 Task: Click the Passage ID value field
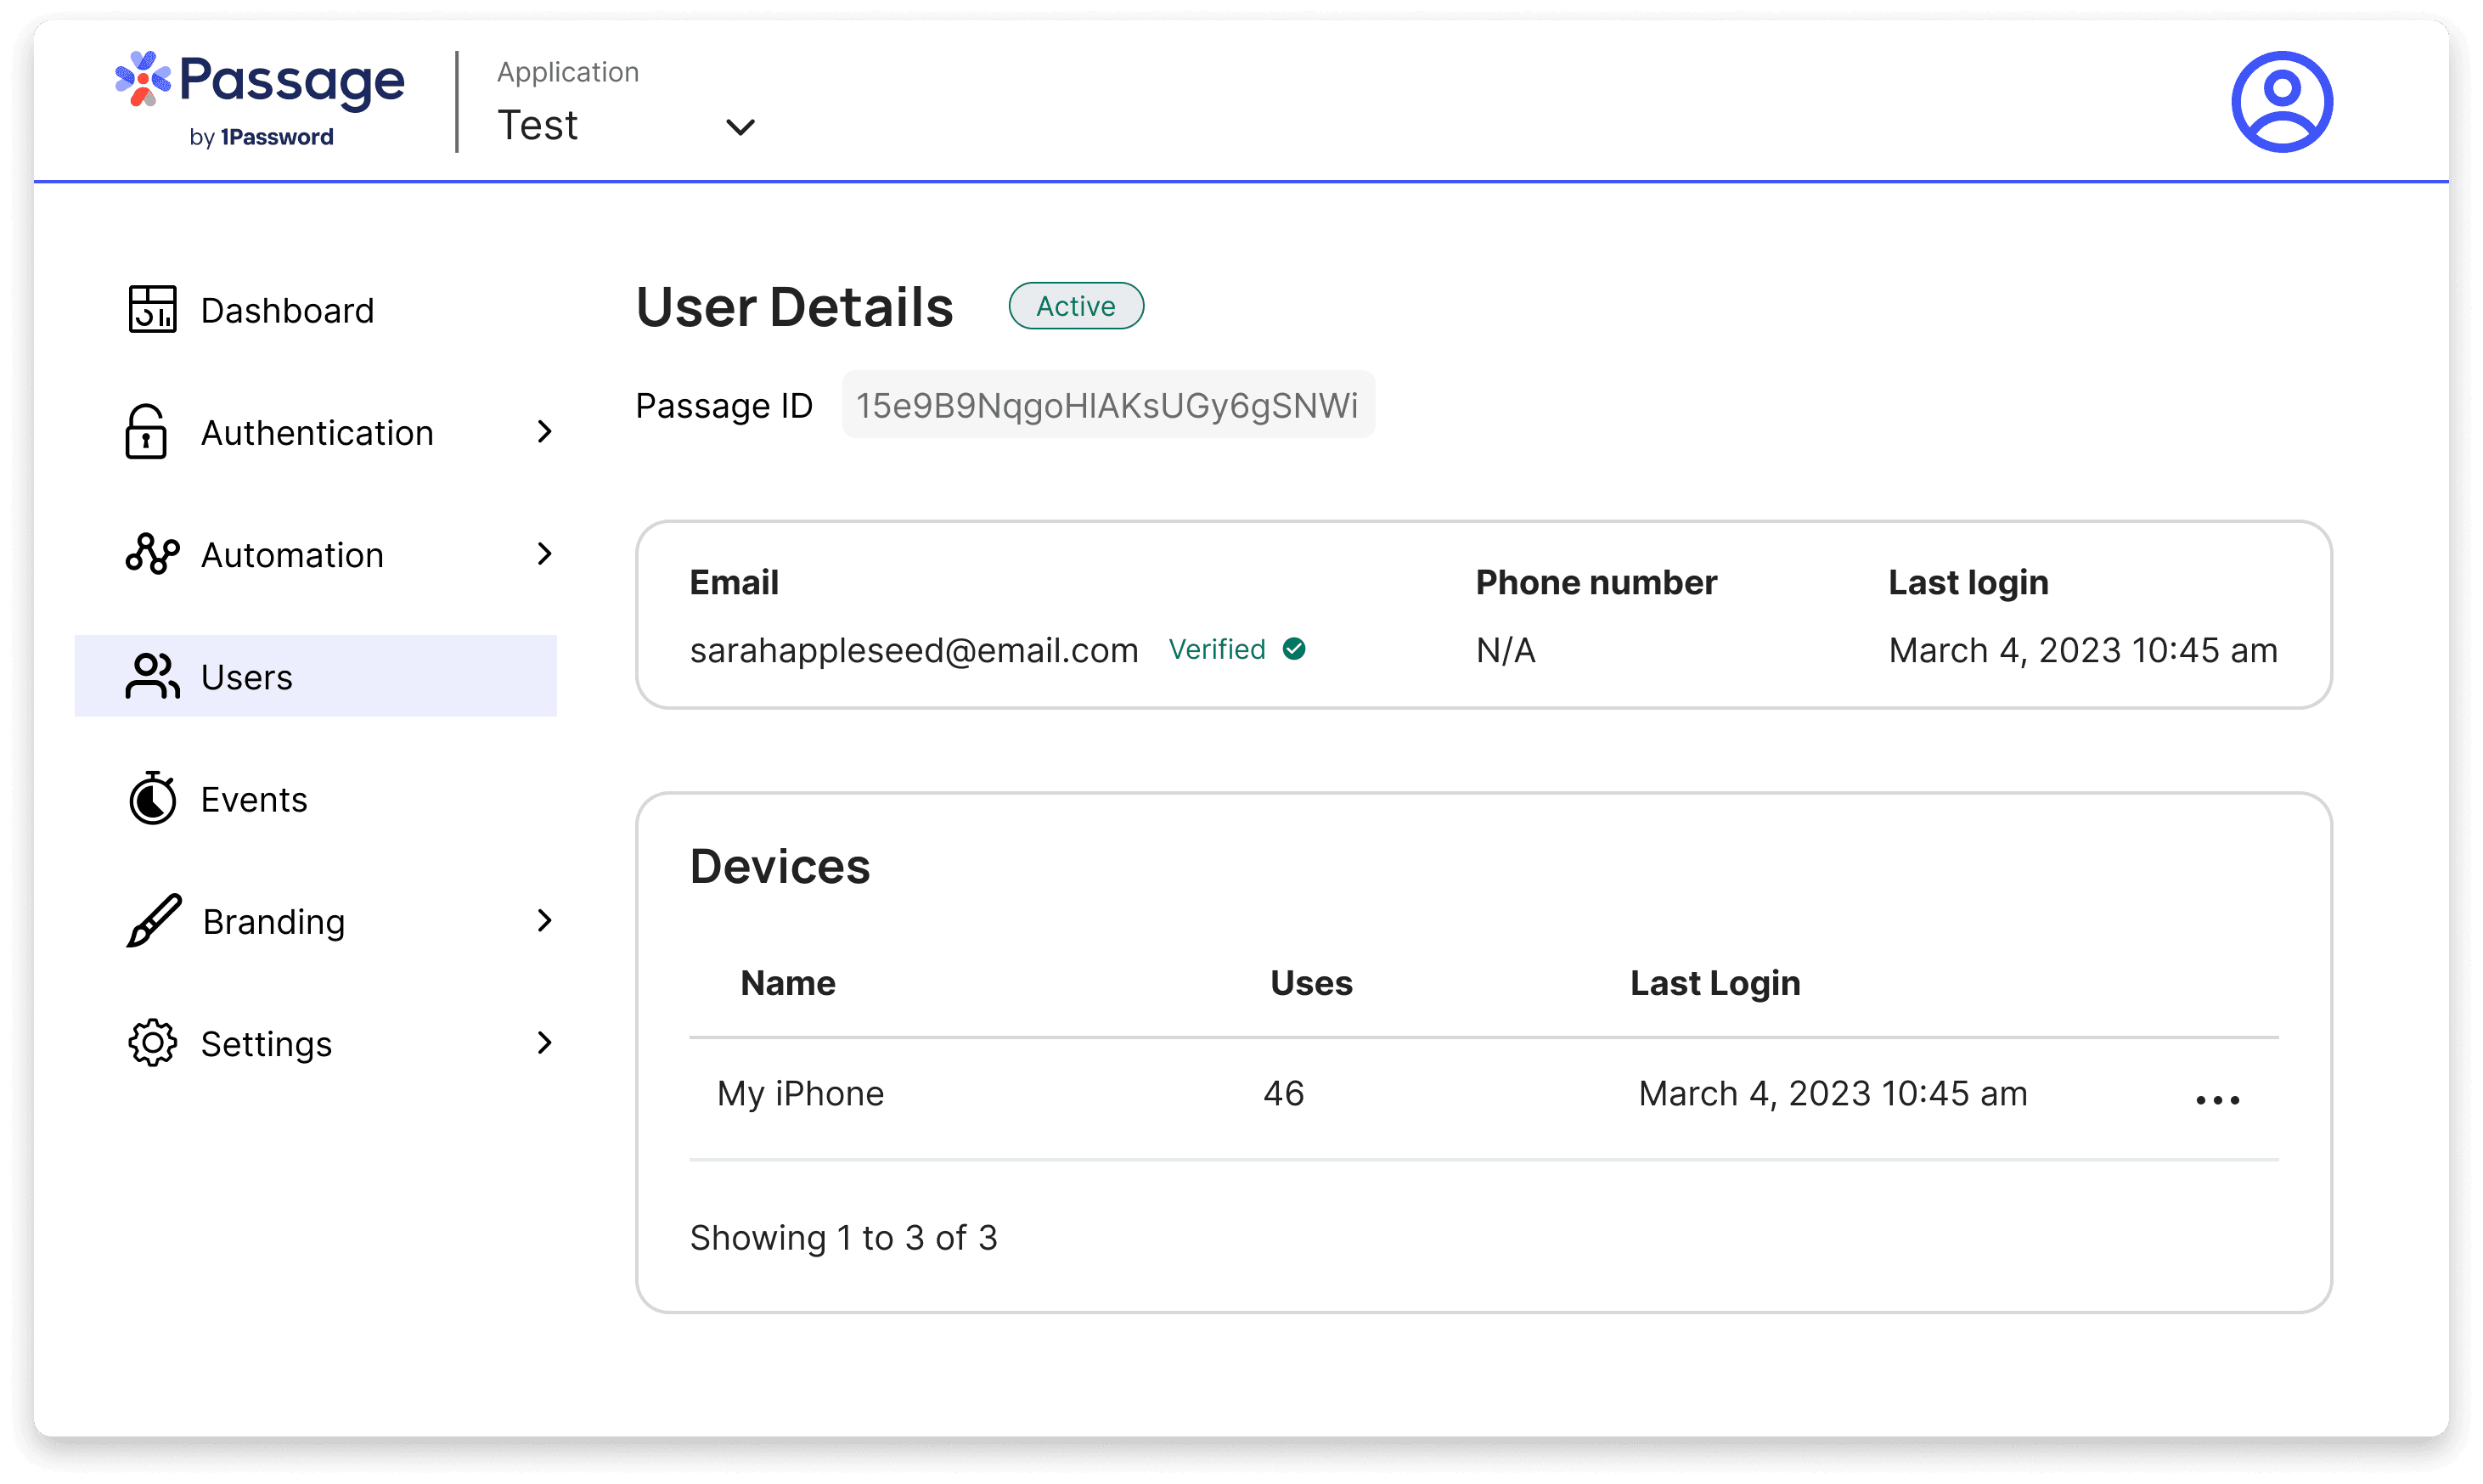click(x=1107, y=405)
